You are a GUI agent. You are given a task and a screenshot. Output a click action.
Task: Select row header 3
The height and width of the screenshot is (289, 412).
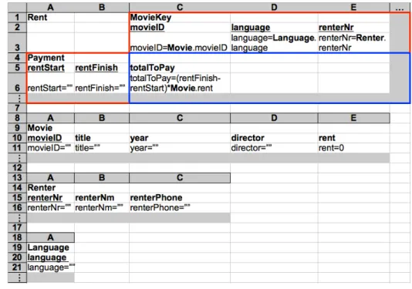click(x=17, y=43)
